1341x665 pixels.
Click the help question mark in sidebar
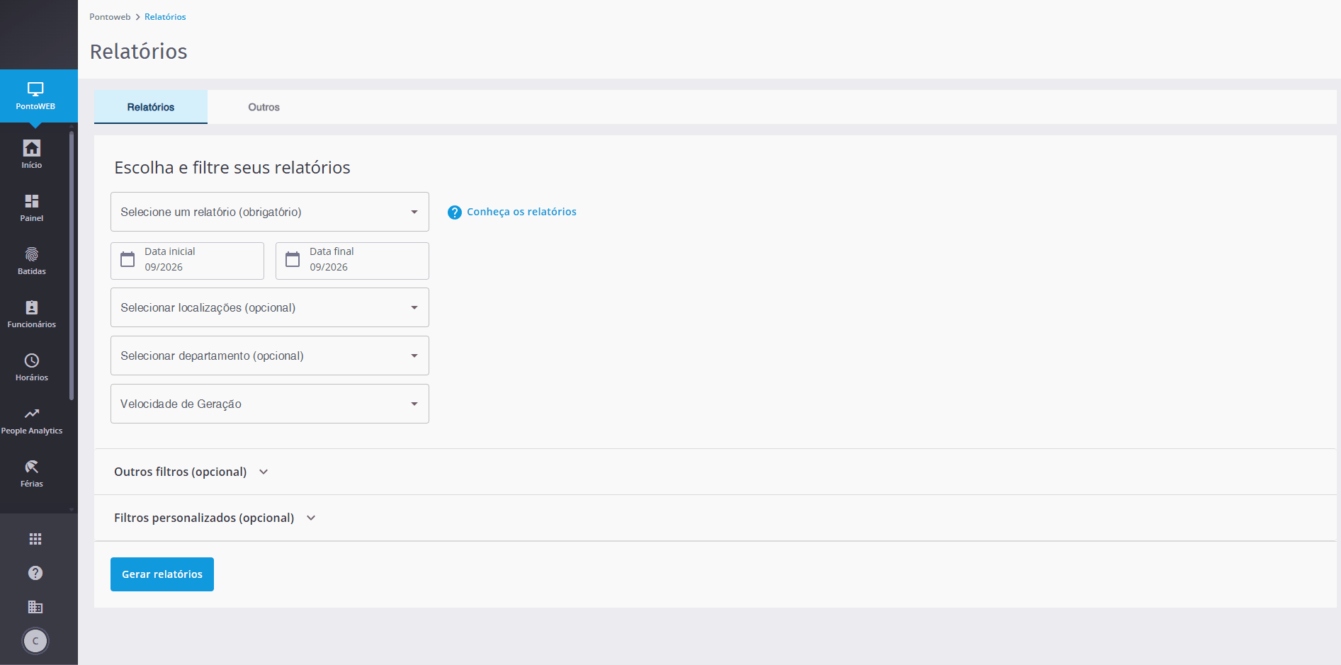[x=35, y=573]
